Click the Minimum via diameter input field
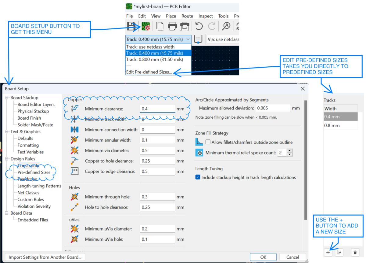Screen dimensions: 366x263 [157, 151]
